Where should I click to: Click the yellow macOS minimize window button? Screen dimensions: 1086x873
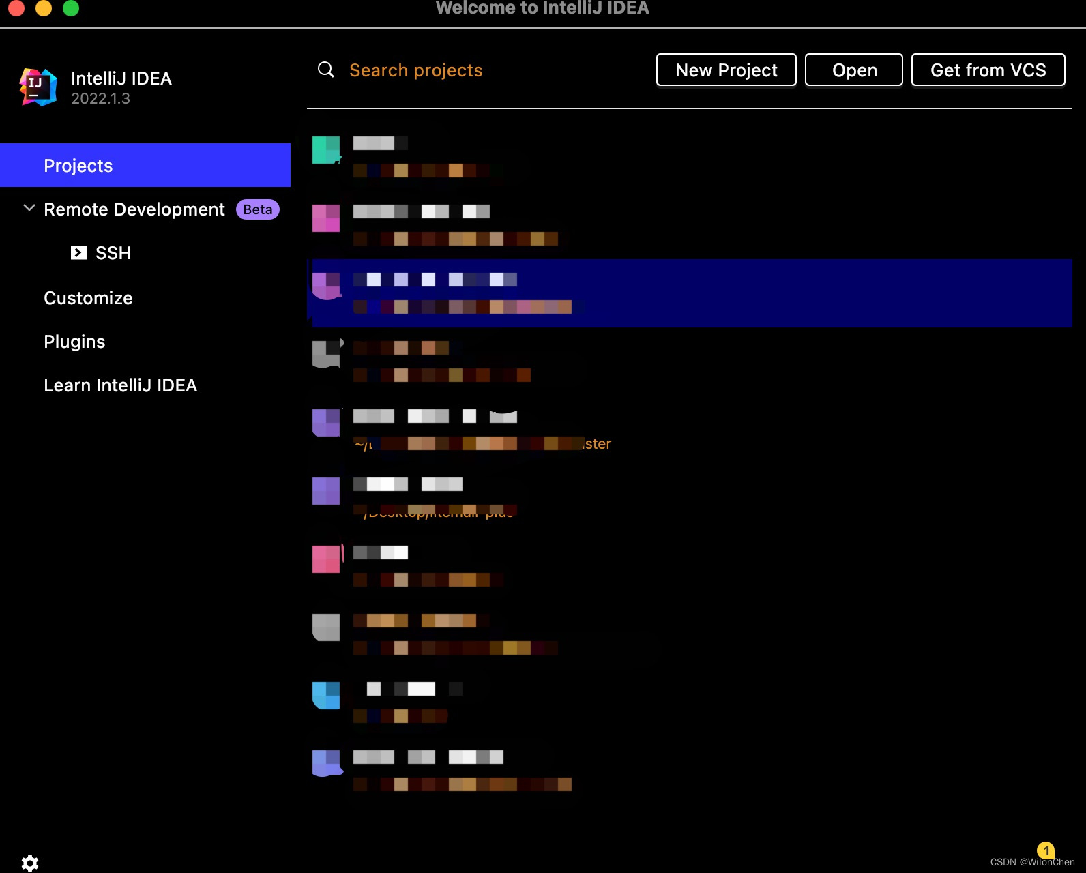[44, 8]
